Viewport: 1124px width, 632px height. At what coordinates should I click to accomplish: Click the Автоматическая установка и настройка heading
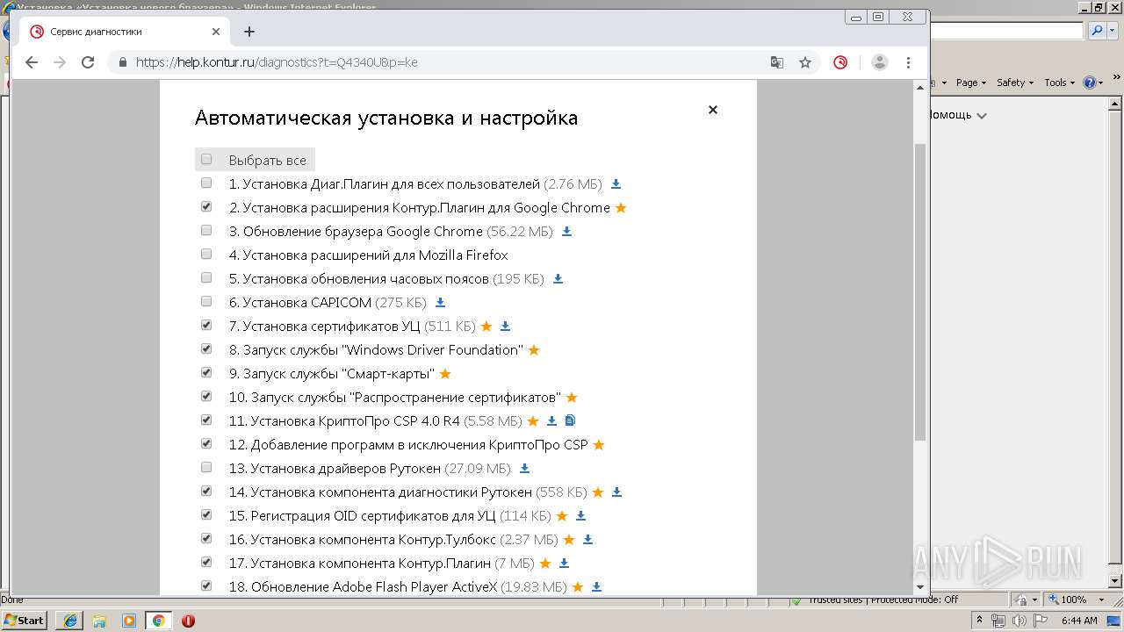click(x=386, y=118)
